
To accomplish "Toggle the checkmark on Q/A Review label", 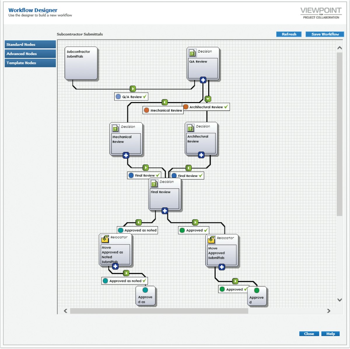I will click(145, 97).
